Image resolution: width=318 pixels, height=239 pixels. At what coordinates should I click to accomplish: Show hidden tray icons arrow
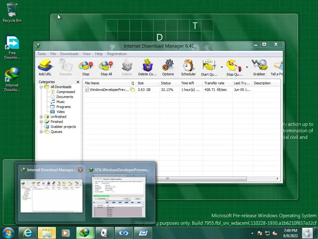coord(252,233)
